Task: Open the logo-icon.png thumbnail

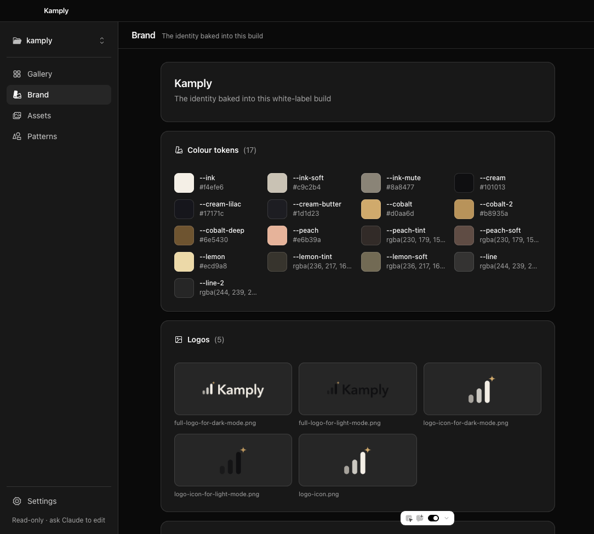Action: (358, 460)
